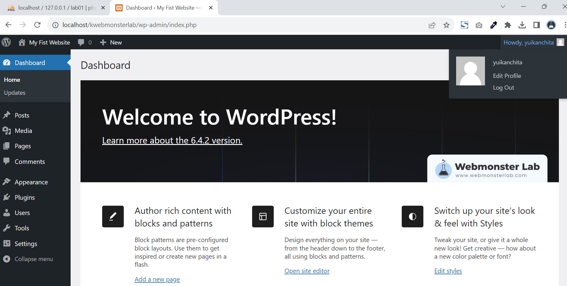Open the comments bubble in admin bar
Viewport: 567px width, 286px height.
81,42
